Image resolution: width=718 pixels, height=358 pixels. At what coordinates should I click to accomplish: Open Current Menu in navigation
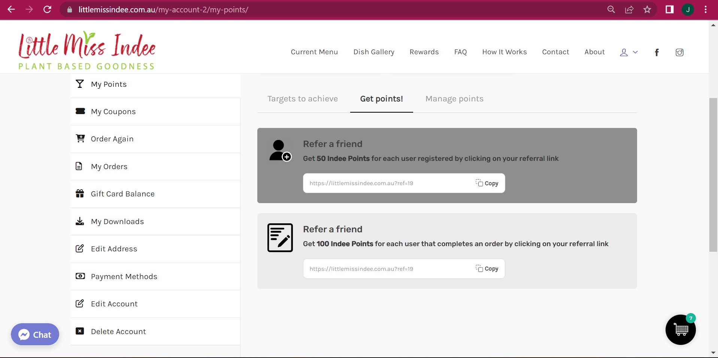point(314,52)
